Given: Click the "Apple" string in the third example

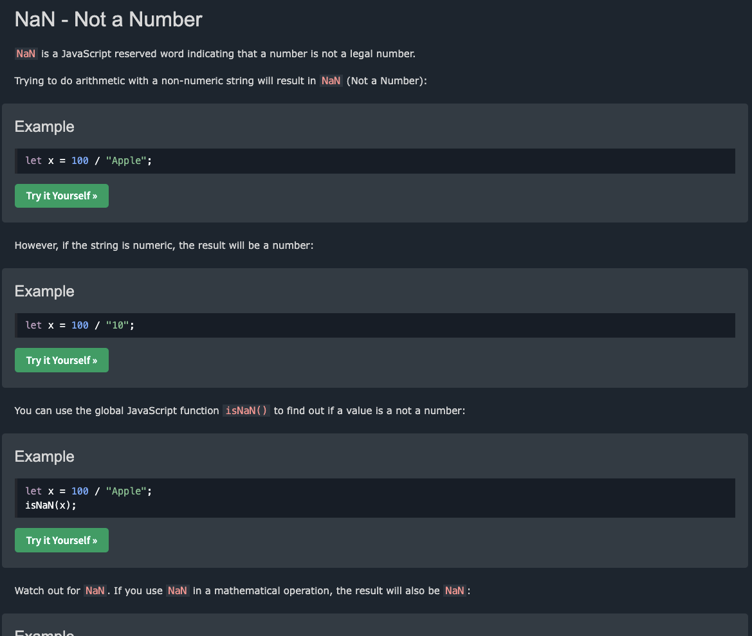Looking at the screenshot, I should pyautogui.click(x=126, y=491).
